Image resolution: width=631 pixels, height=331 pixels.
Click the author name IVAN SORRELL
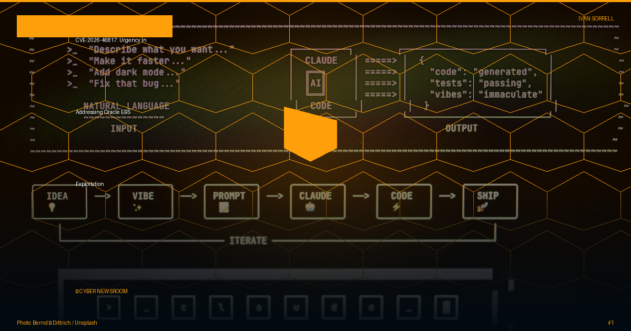596,19
